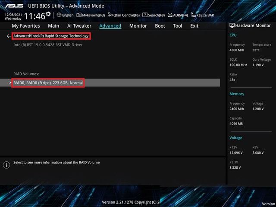The height and width of the screenshot is (207, 276).
Task: Click Memory section heading
Action: coord(237,94)
